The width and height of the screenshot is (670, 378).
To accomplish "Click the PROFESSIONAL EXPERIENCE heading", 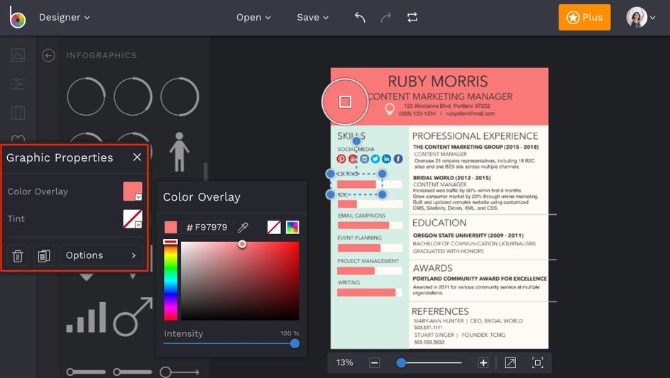I will coord(475,136).
